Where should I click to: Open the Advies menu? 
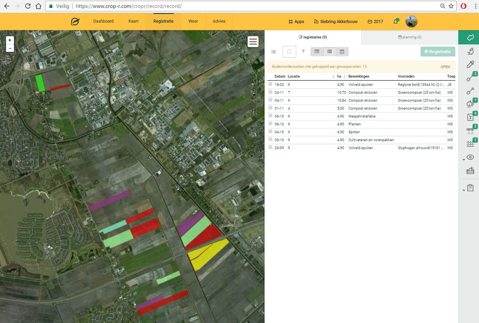coord(219,22)
